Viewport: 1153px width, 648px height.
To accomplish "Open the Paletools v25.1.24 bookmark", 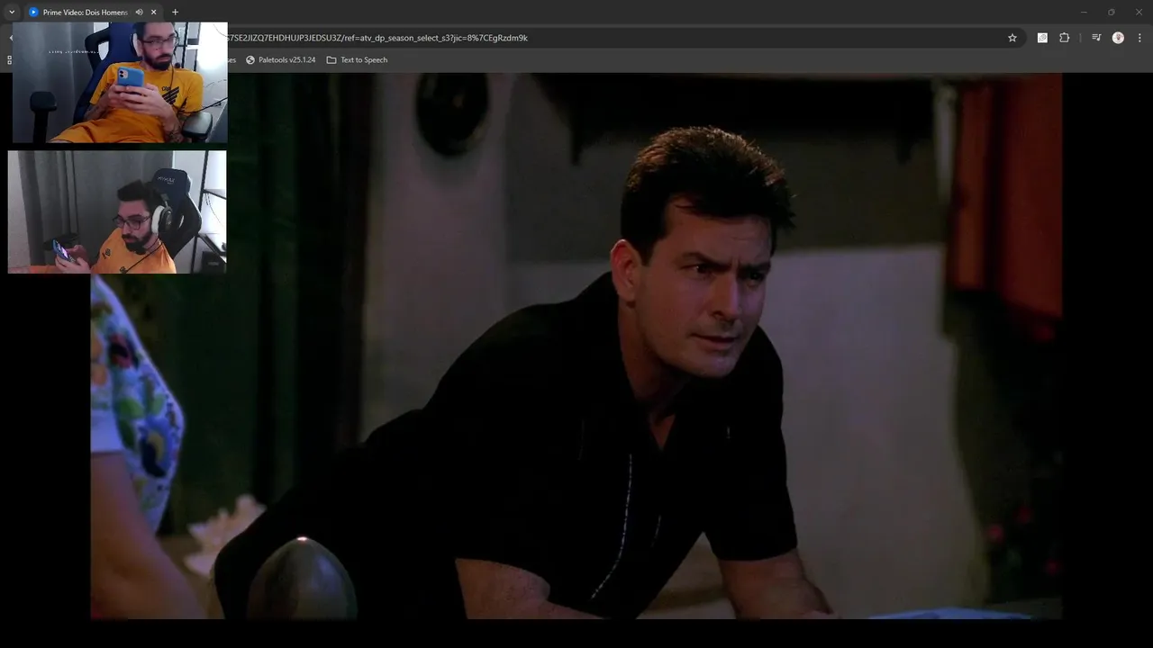I will click(280, 60).
